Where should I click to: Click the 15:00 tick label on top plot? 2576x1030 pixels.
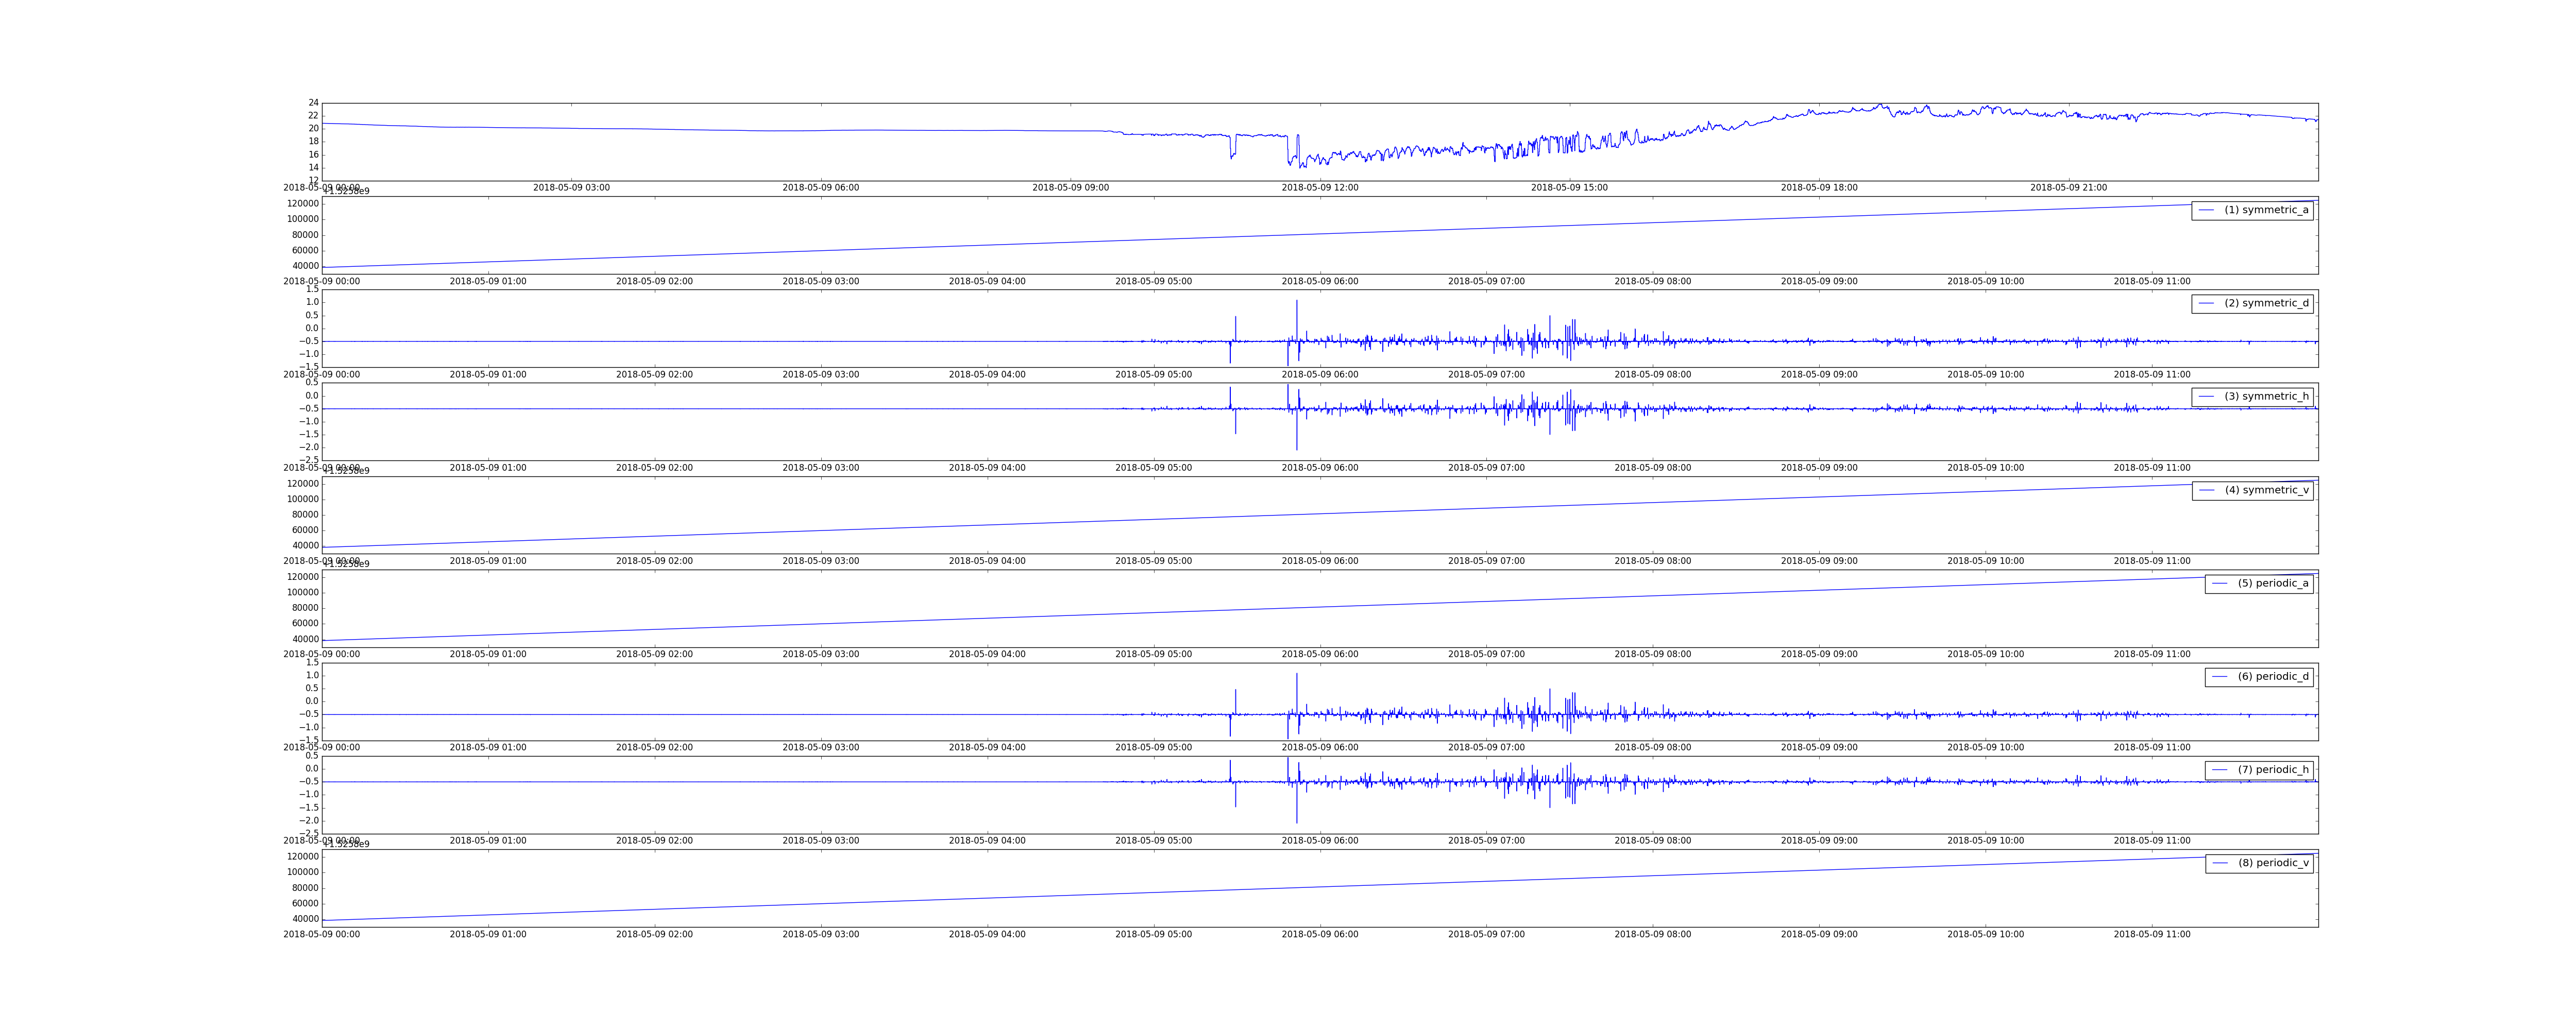[x=1569, y=188]
